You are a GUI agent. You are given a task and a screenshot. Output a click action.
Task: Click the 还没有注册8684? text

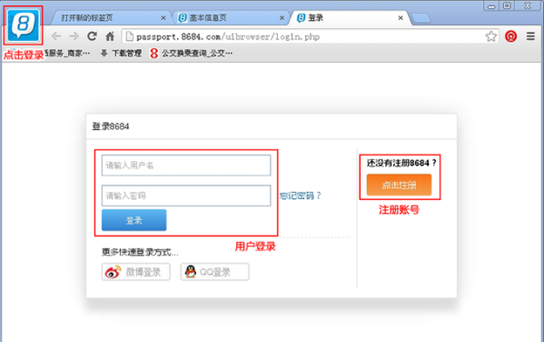(401, 163)
